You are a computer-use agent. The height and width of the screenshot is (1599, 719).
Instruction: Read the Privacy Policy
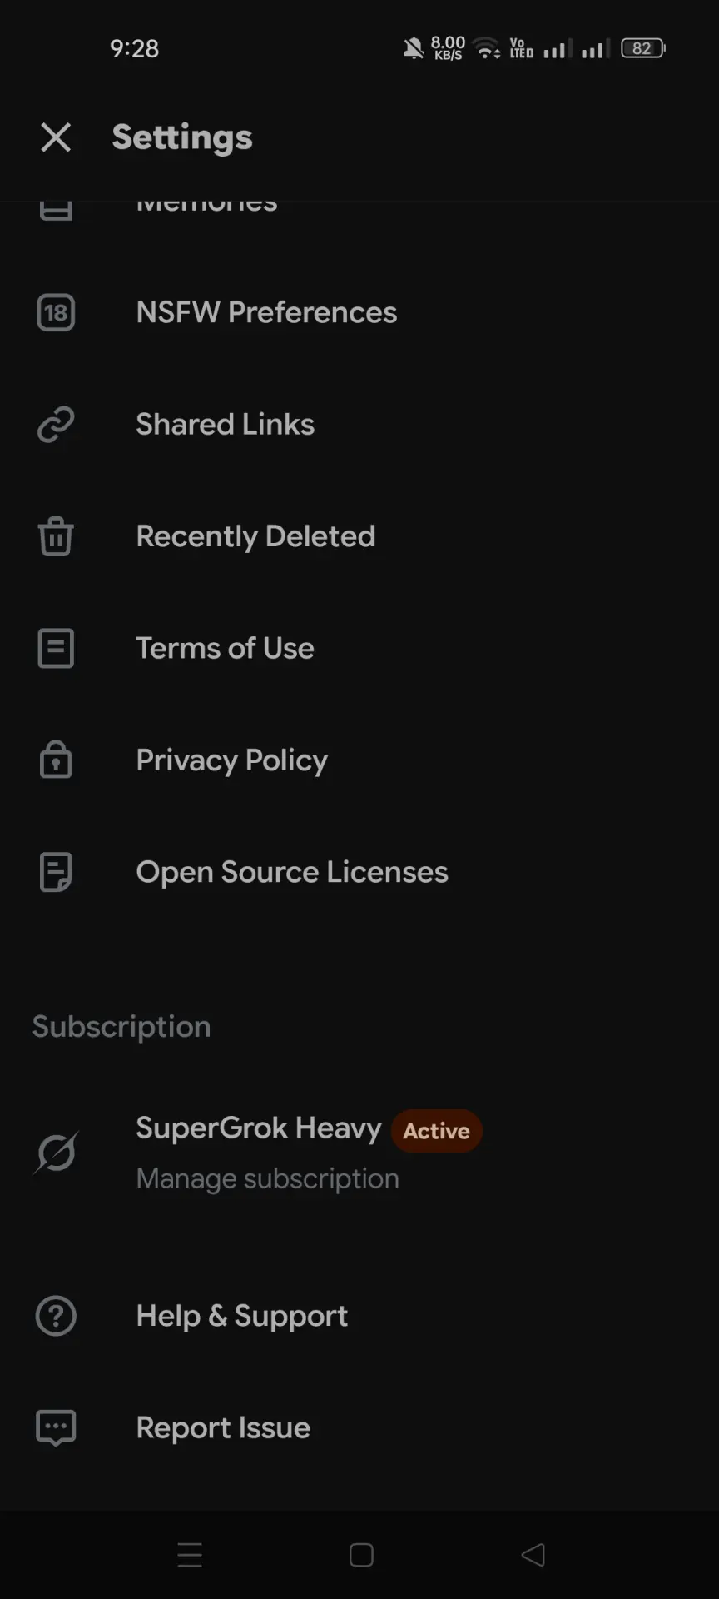pyautogui.click(x=359, y=760)
